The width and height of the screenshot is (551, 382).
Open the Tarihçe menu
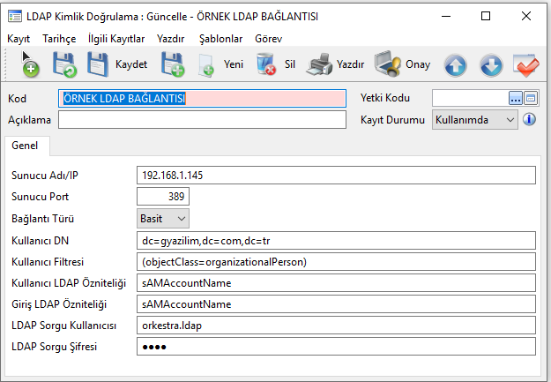click(58, 39)
